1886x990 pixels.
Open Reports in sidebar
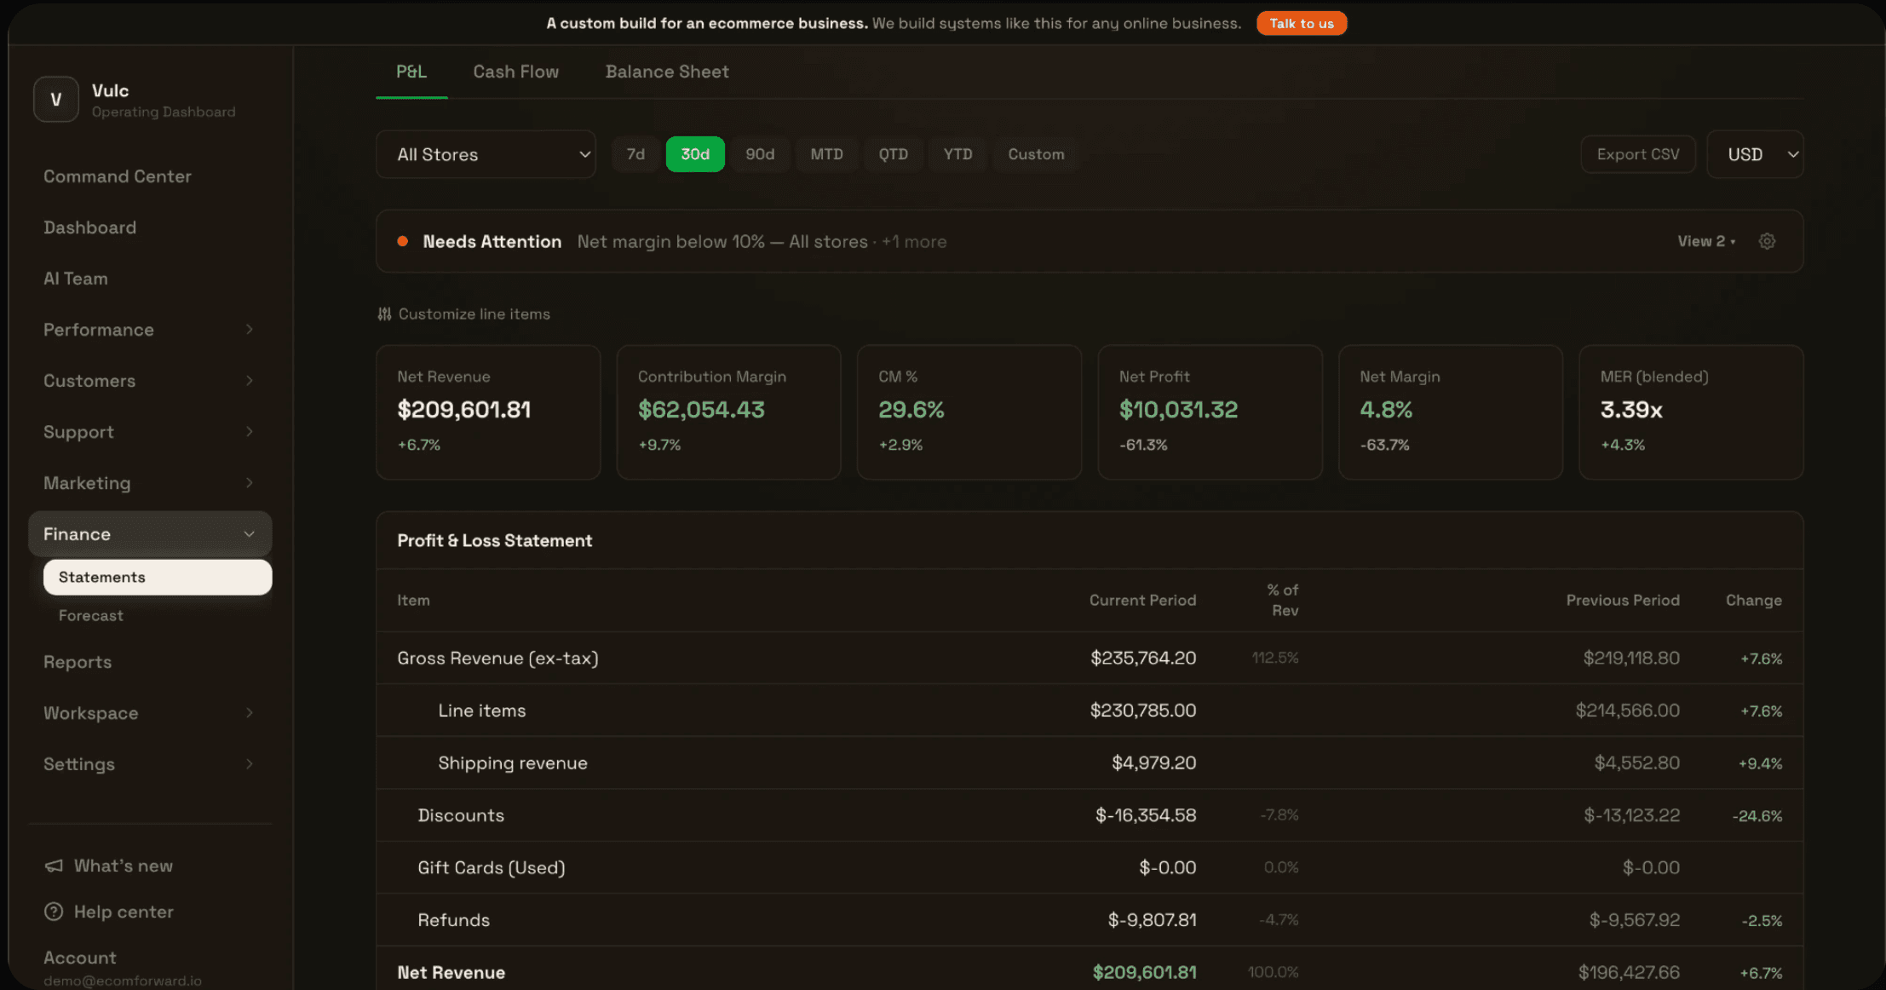[x=78, y=662]
